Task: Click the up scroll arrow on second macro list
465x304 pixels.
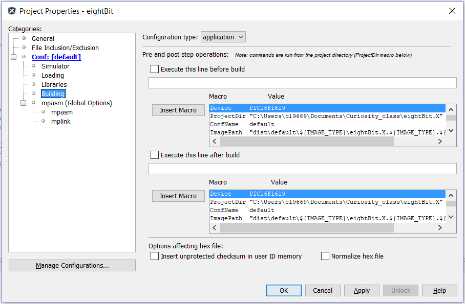Action: pos(450,195)
